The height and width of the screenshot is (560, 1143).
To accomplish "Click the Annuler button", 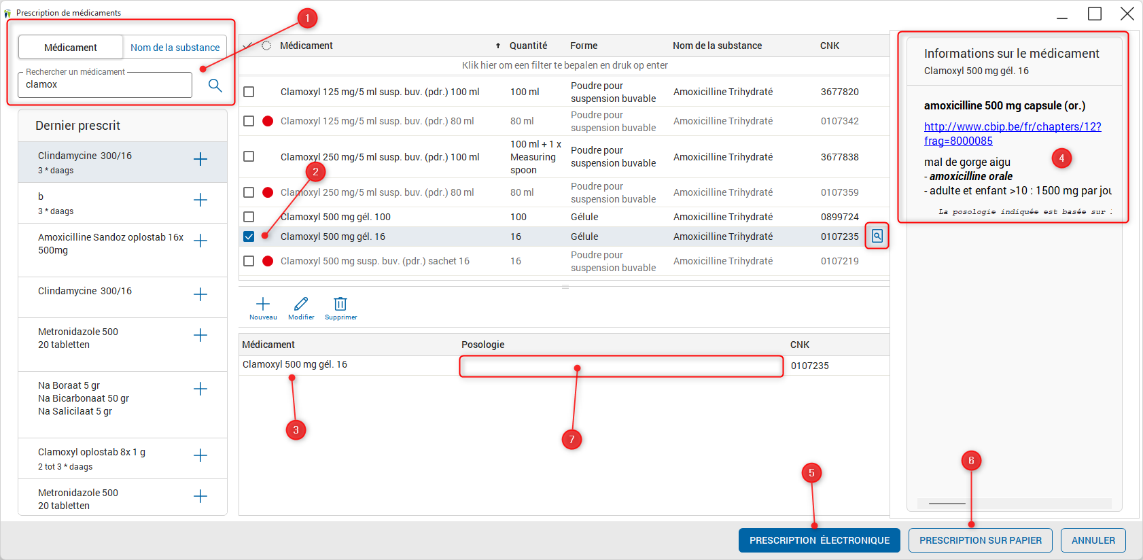I will (x=1093, y=540).
